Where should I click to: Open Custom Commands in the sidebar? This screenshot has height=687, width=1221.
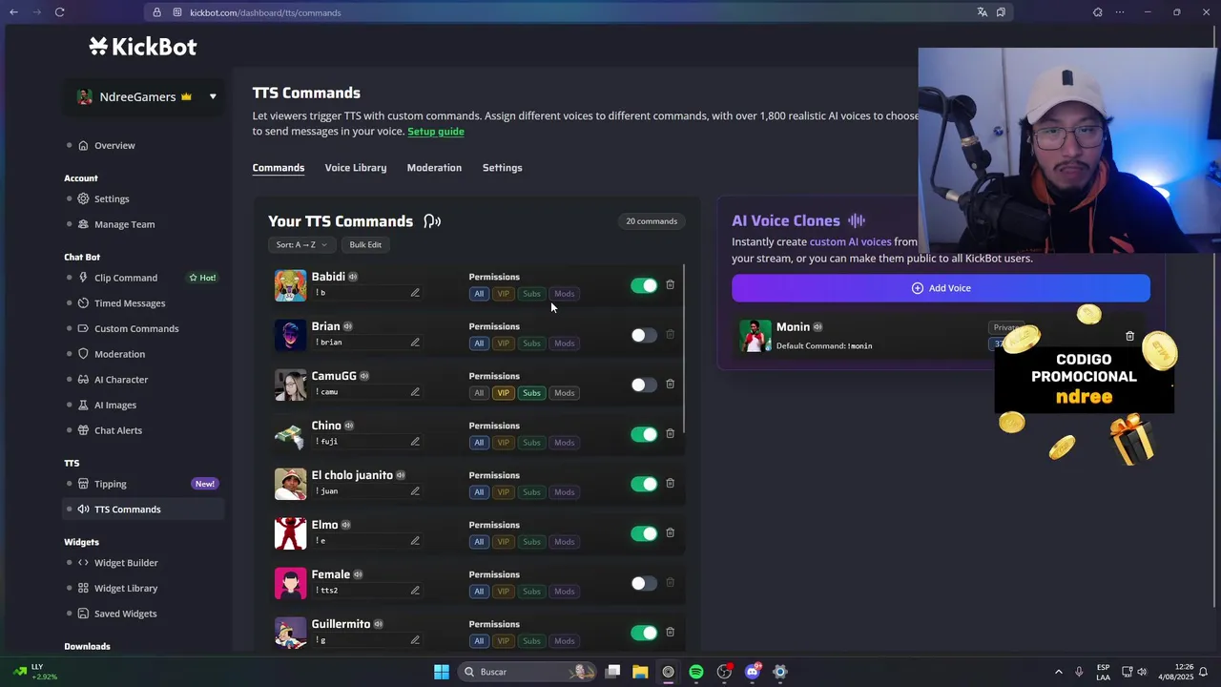136,328
